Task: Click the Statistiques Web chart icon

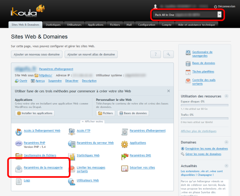Action: click(x=72, y=156)
